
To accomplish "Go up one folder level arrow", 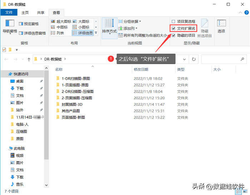I will pyautogui.click(x=29, y=59).
